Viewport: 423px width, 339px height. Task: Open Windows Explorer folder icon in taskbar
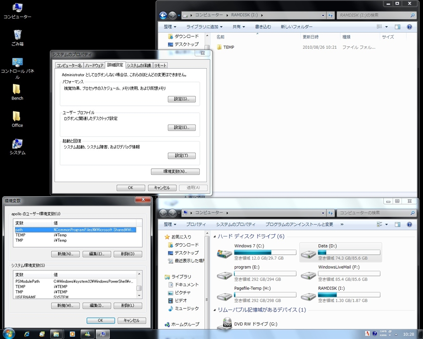56,334
